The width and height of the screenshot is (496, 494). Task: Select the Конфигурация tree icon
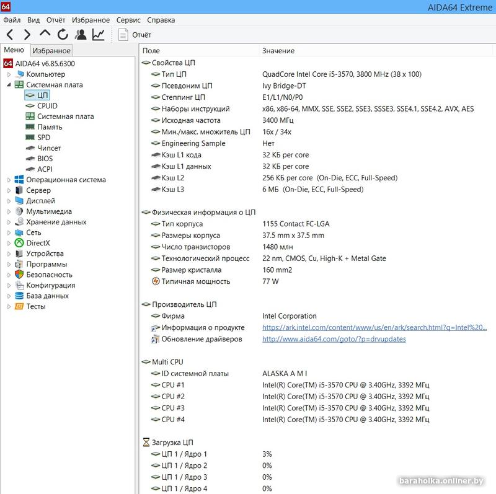click(19, 285)
